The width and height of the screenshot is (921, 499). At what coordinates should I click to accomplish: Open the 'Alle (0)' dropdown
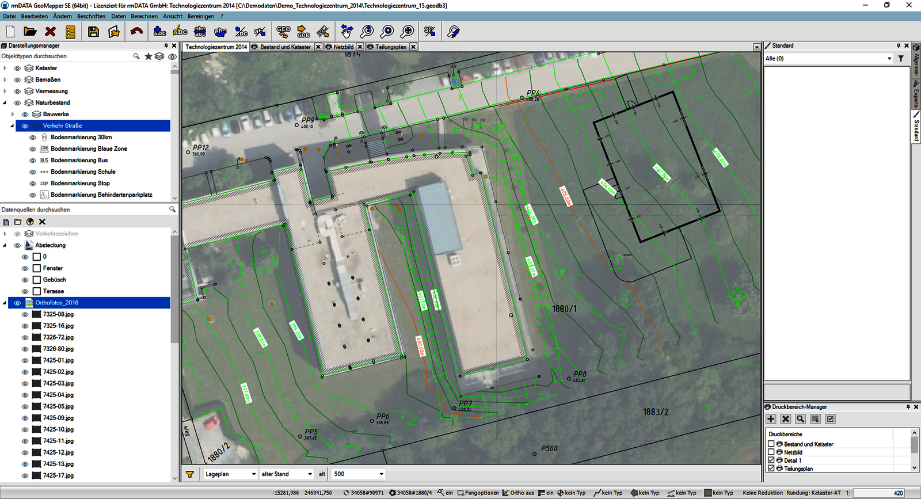click(889, 59)
